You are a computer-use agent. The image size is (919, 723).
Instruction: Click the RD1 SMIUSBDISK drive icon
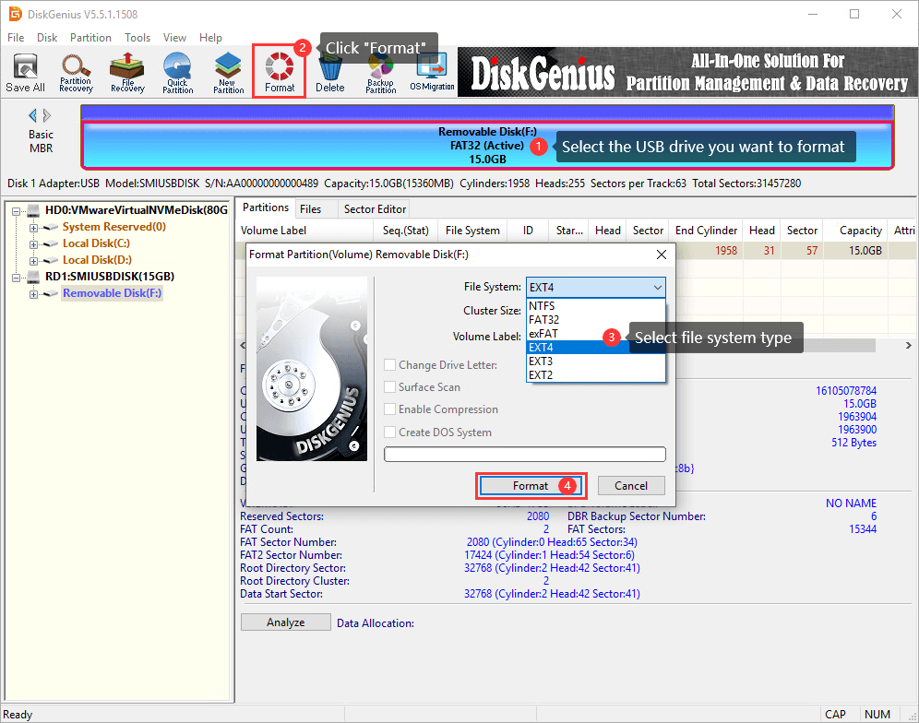click(x=33, y=277)
